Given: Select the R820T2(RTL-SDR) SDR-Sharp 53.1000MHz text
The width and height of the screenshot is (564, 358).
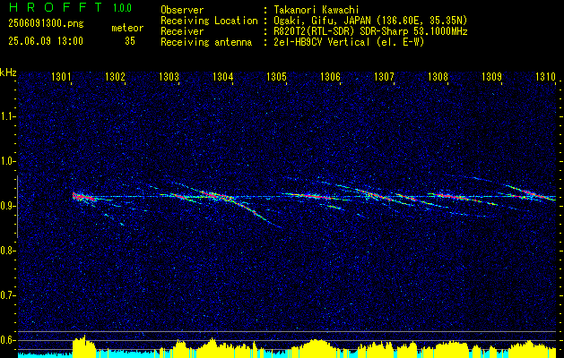Looking at the screenshot, I should click(x=371, y=31).
